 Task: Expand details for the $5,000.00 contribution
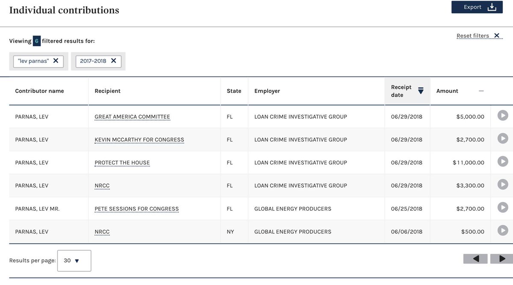point(503,115)
